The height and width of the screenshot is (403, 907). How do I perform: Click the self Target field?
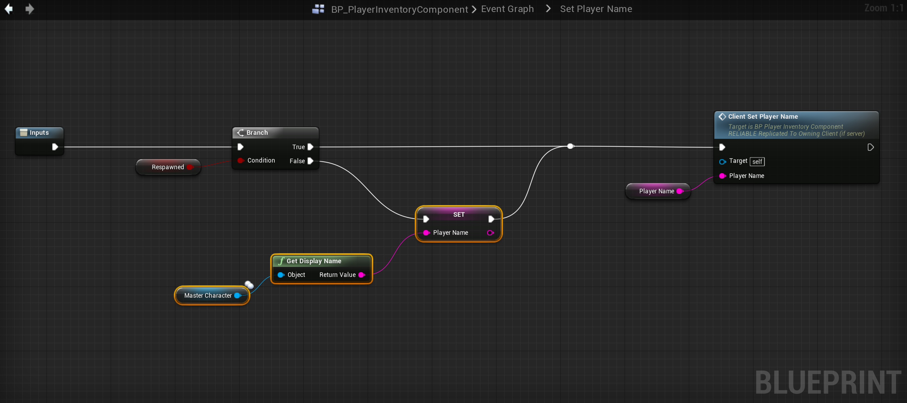(x=757, y=162)
